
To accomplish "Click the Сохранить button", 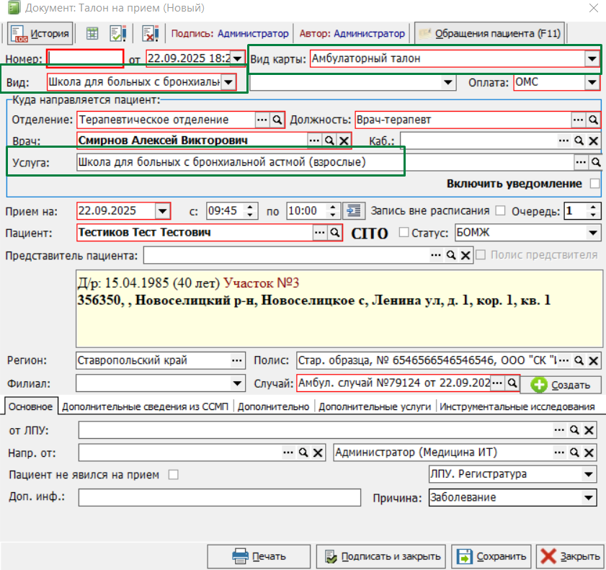I will (x=491, y=556).
